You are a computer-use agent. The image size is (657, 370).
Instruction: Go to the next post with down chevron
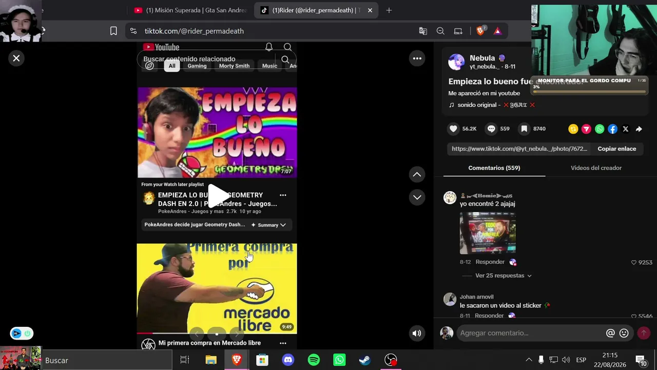(x=417, y=197)
